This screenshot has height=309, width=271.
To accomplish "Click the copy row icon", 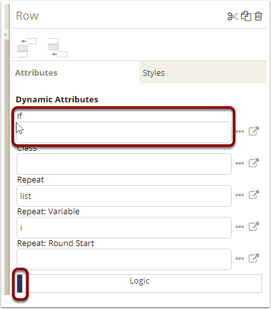I will click(x=246, y=16).
